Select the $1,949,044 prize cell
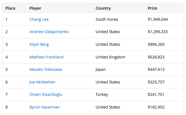186x115 pixels. point(158,19)
